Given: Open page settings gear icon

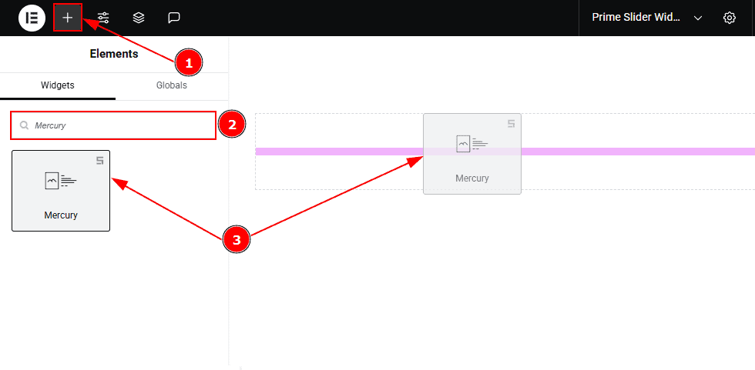Looking at the screenshot, I should pos(730,18).
